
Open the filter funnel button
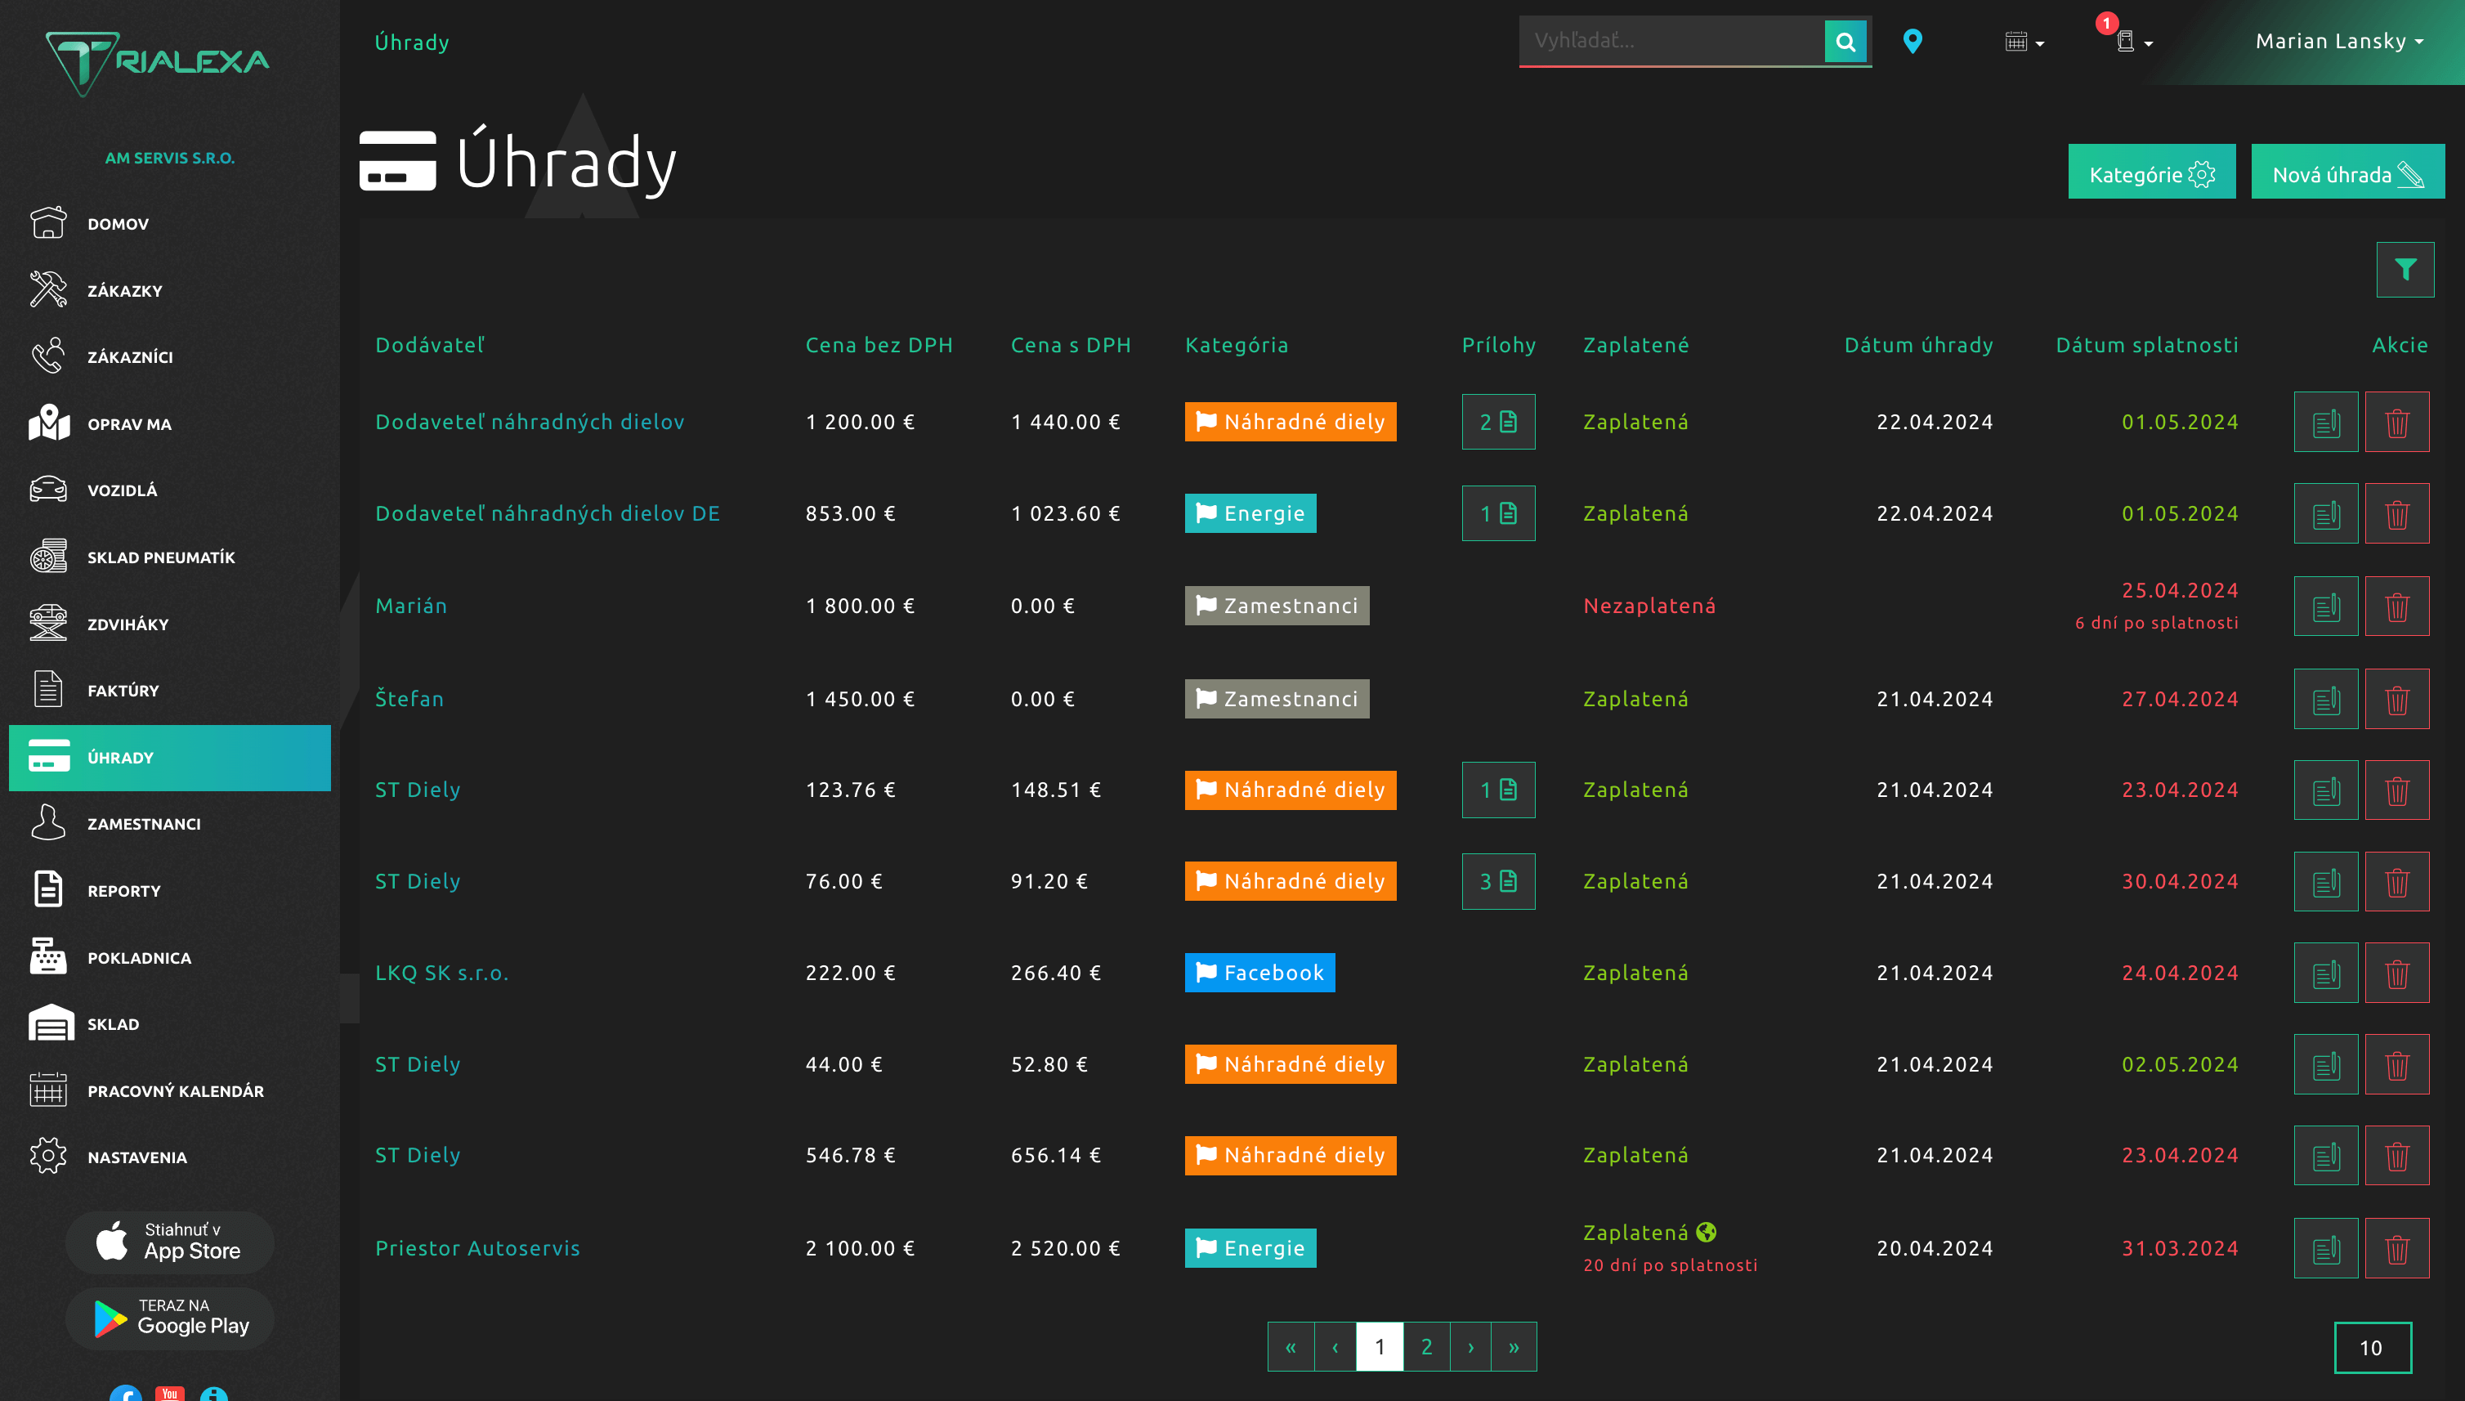pos(2405,270)
